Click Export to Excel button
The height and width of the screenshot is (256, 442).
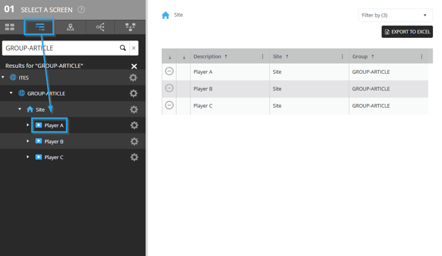tap(407, 32)
